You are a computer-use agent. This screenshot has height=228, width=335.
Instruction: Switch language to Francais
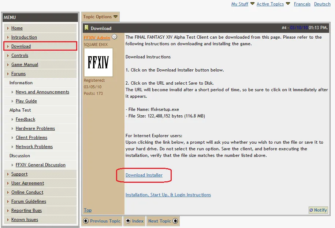pos(302,4)
